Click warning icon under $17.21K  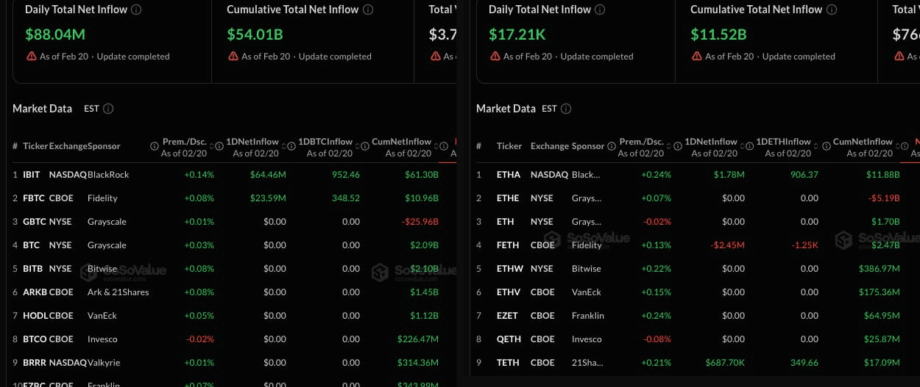pos(495,56)
